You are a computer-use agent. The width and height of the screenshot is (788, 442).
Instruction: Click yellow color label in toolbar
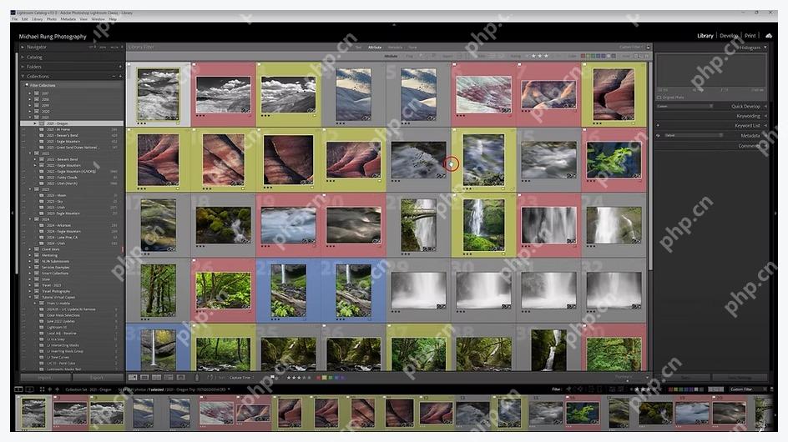tap(325, 377)
